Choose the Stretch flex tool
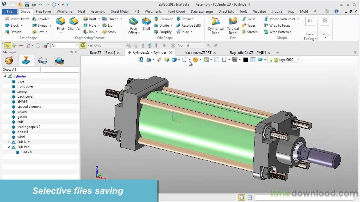The image size is (360, 202). pos(249,32)
